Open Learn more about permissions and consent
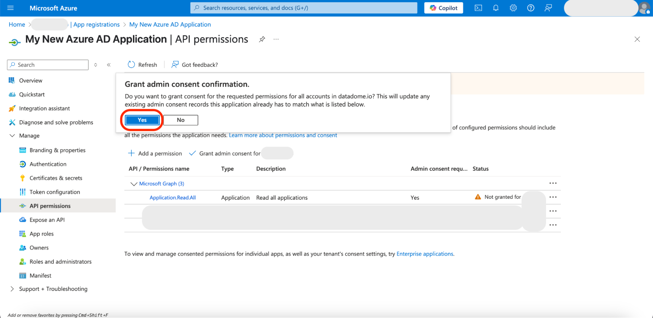The height and width of the screenshot is (318, 653). [x=283, y=135]
